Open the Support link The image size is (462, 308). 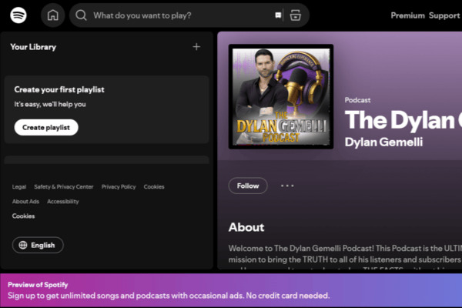pos(444,15)
